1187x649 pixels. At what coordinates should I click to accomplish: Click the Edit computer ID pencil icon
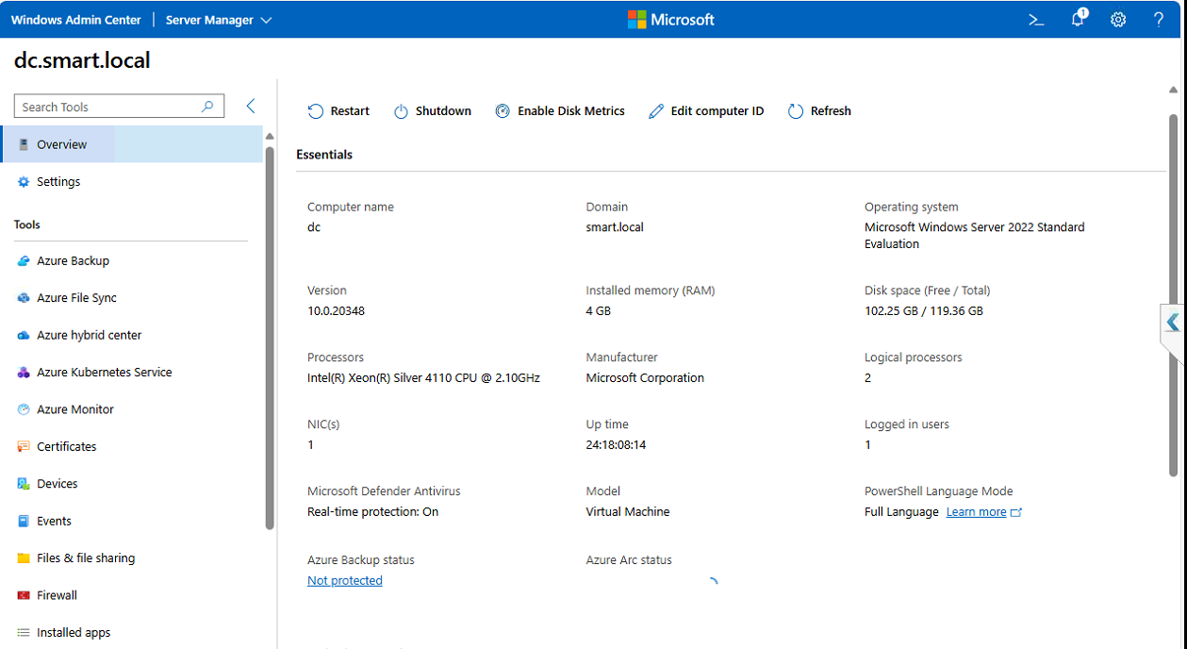656,111
